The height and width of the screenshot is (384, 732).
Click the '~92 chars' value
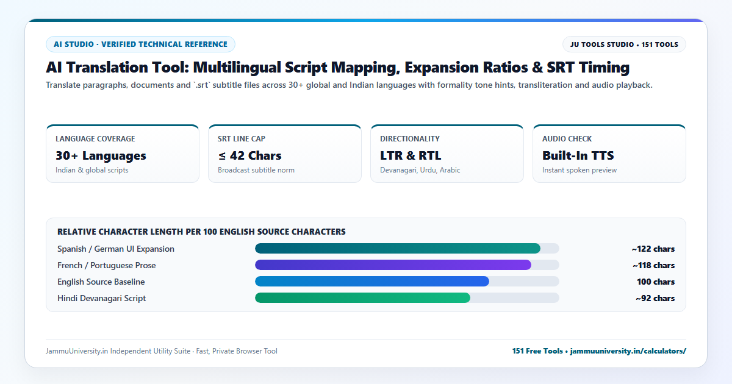coord(655,298)
